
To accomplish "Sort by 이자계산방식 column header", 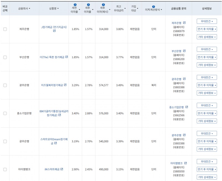I will click(153, 10).
